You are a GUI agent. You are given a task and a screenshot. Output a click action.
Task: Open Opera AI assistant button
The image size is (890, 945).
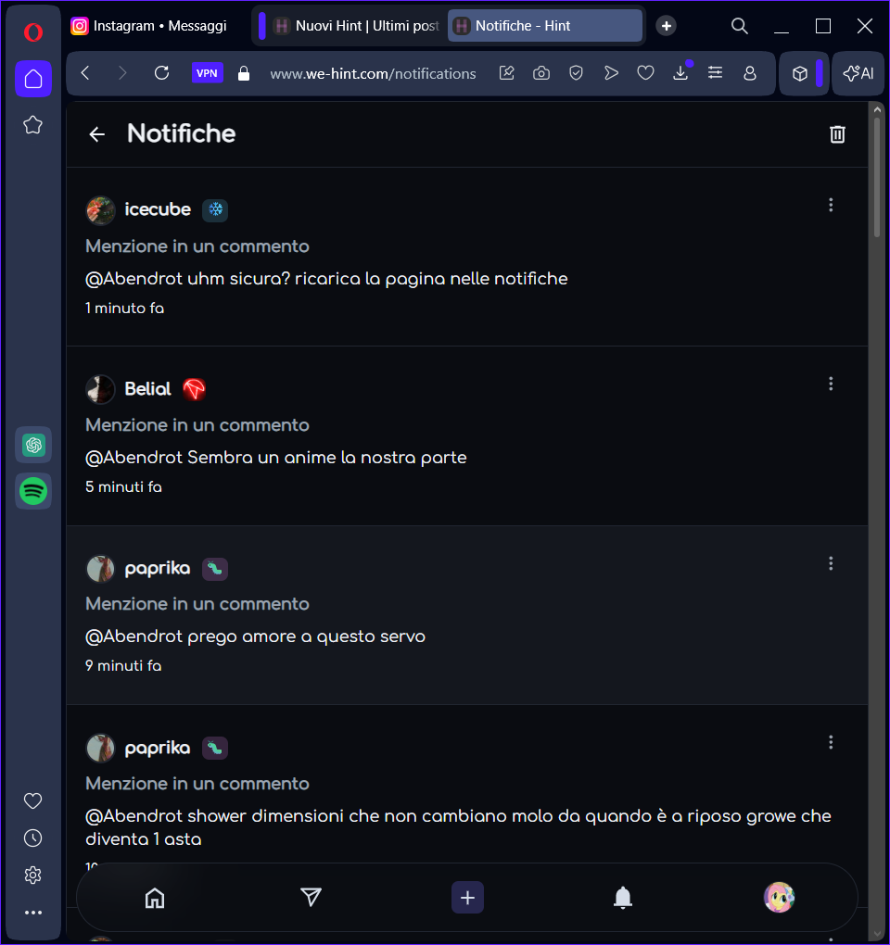tap(858, 73)
